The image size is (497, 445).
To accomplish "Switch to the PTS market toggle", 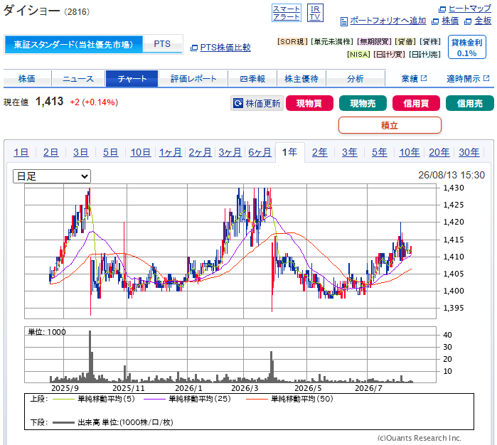I will [162, 44].
